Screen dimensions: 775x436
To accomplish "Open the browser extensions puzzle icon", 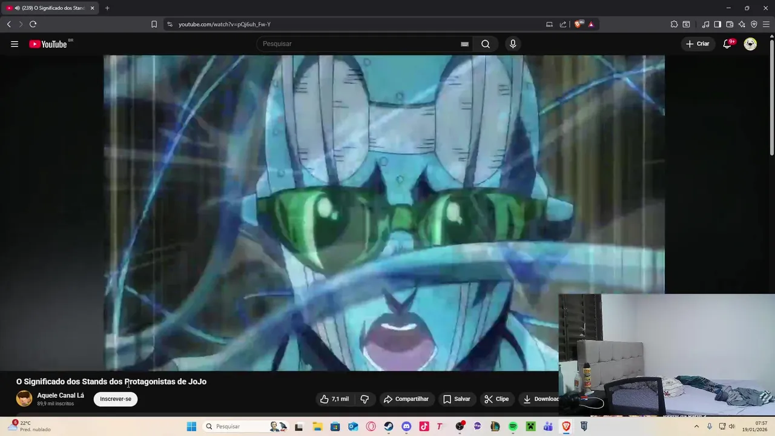I will click(x=674, y=24).
